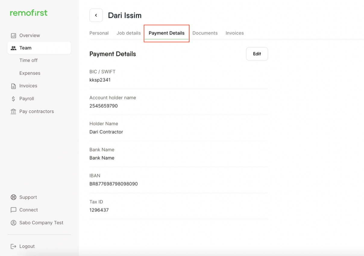The image size is (364, 256).
Task: Click the Payment Details section heading
Action: 113,54
